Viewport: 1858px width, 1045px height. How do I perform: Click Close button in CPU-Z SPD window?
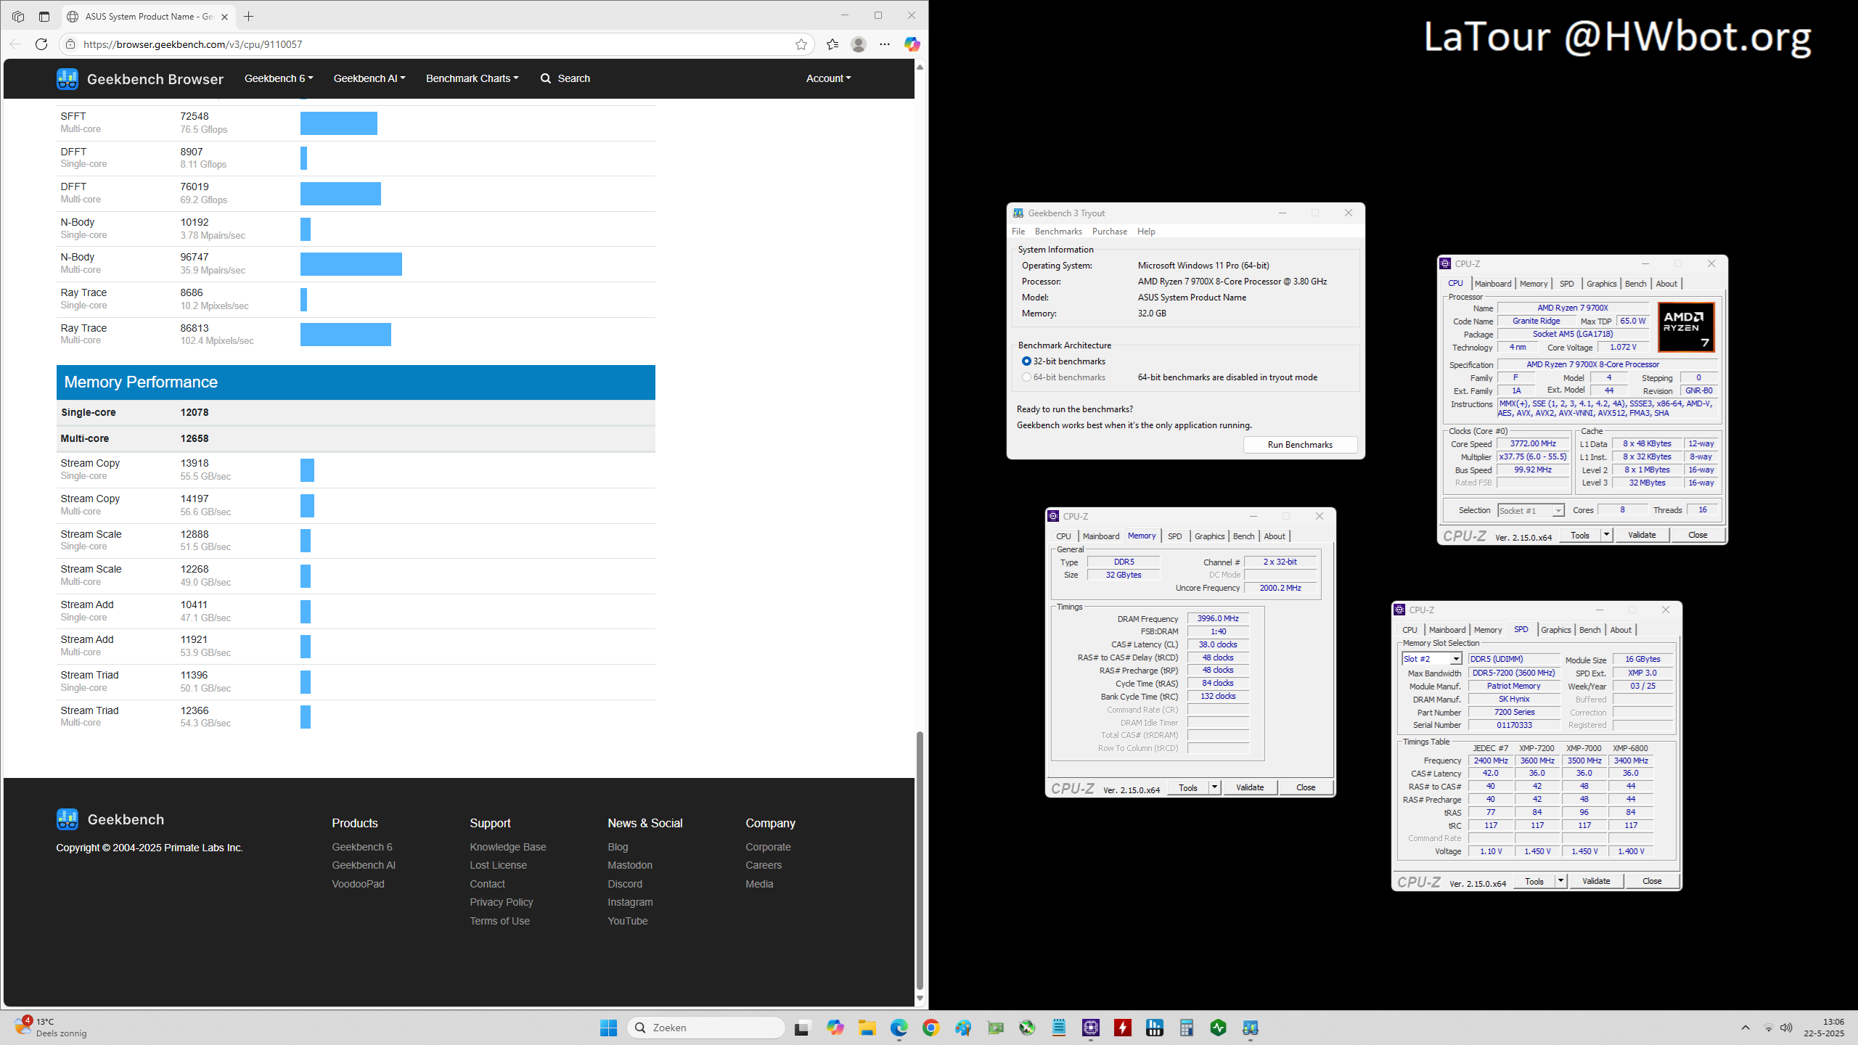(1652, 881)
